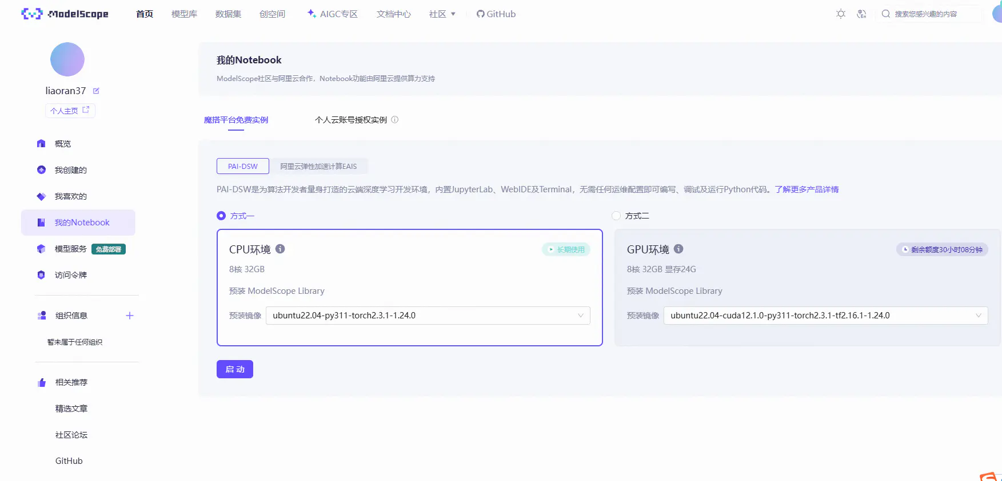The width and height of the screenshot is (1002, 481).
Task: Click the info icon next to CPU环境
Action: pyautogui.click(x=280, y=249)
